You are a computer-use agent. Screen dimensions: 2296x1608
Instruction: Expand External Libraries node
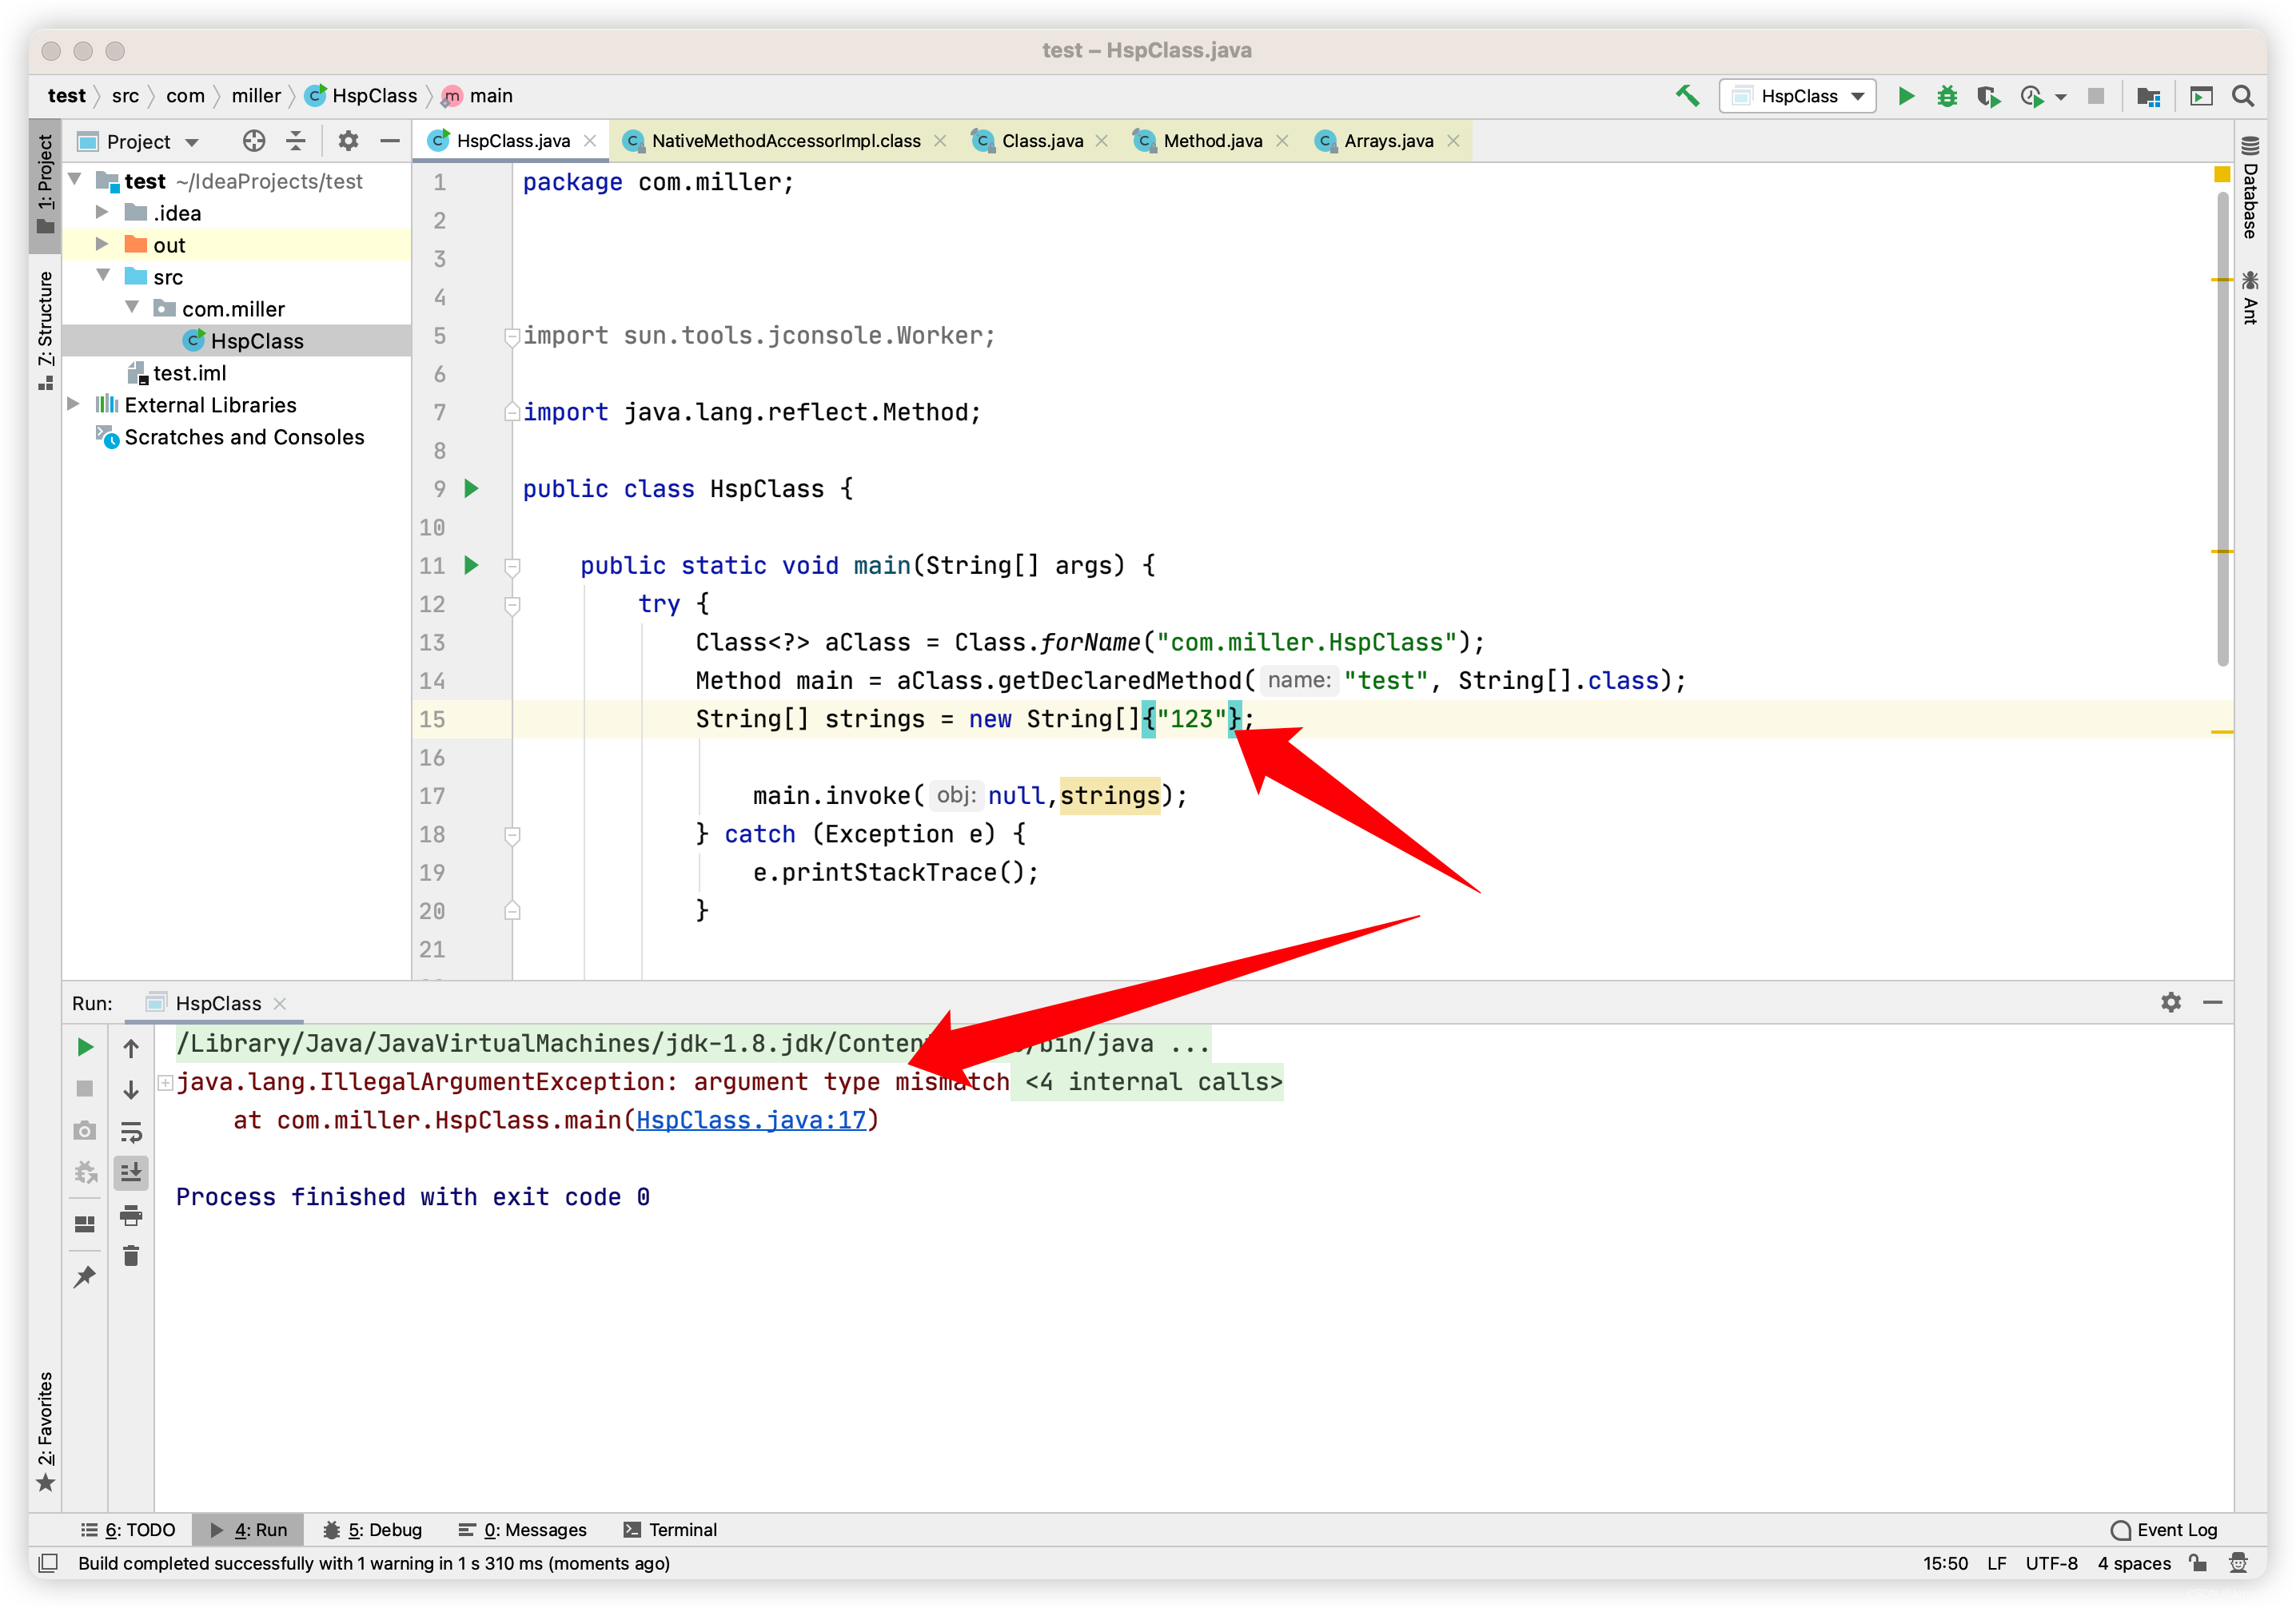coord(74,404)
